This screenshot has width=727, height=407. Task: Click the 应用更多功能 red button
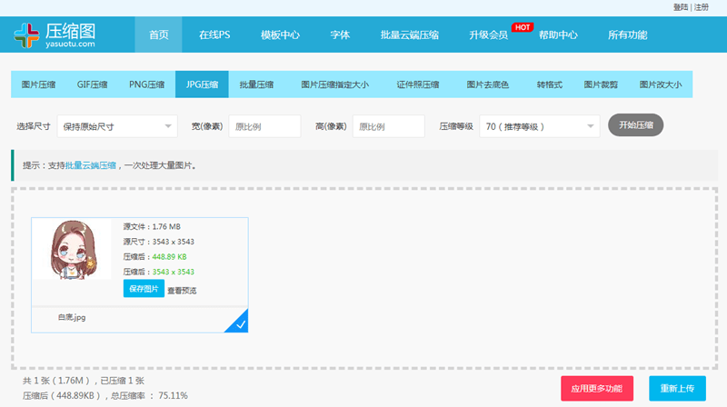597,389
